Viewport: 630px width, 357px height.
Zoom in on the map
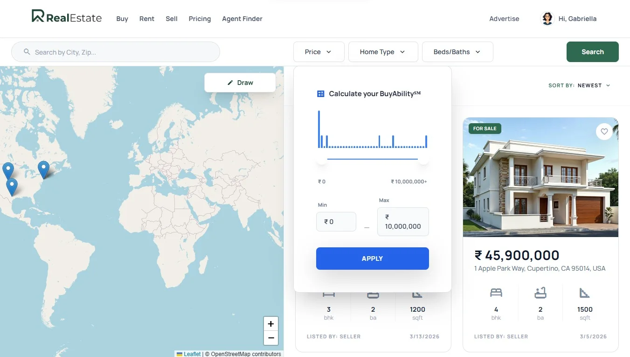click(270, 324)
